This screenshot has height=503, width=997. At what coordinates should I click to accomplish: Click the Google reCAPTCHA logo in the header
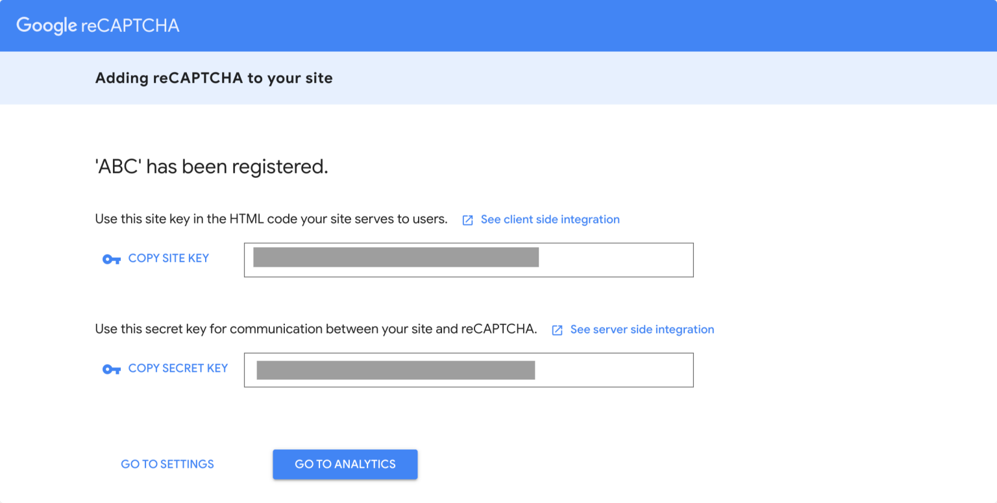(x=97, y=25)
